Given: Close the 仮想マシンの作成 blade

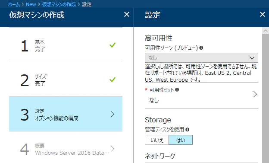Looking at the screenshot, I should click(x=127, y=14).
